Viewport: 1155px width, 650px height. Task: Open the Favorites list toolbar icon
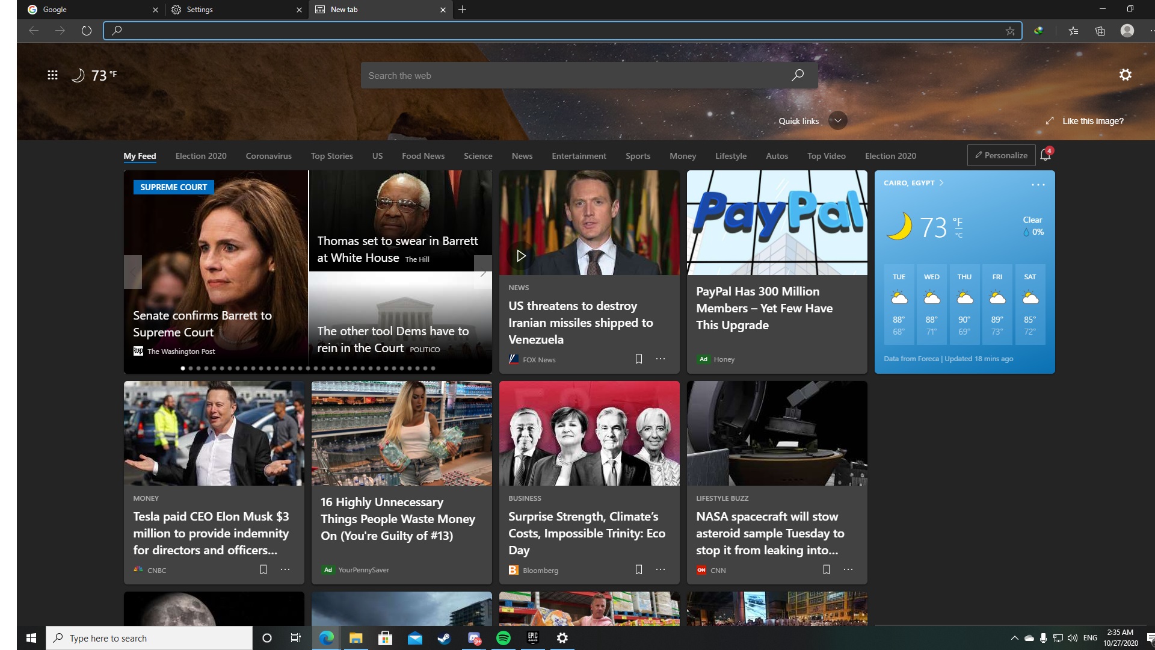click(1073, 31)
